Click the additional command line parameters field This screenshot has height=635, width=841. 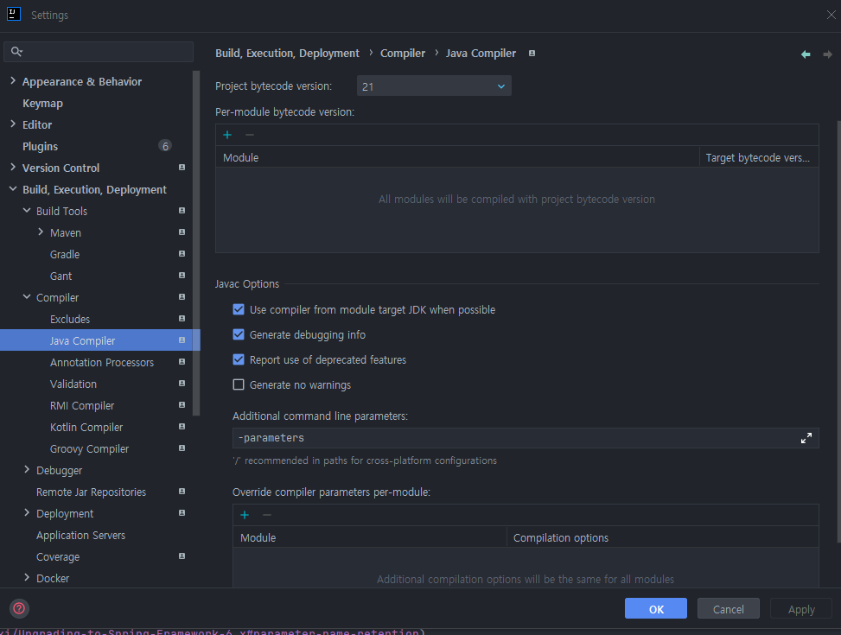click(x=526, y=438)
